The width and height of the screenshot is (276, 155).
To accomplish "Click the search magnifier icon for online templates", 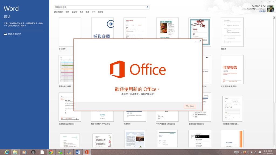I will (147, 7).
